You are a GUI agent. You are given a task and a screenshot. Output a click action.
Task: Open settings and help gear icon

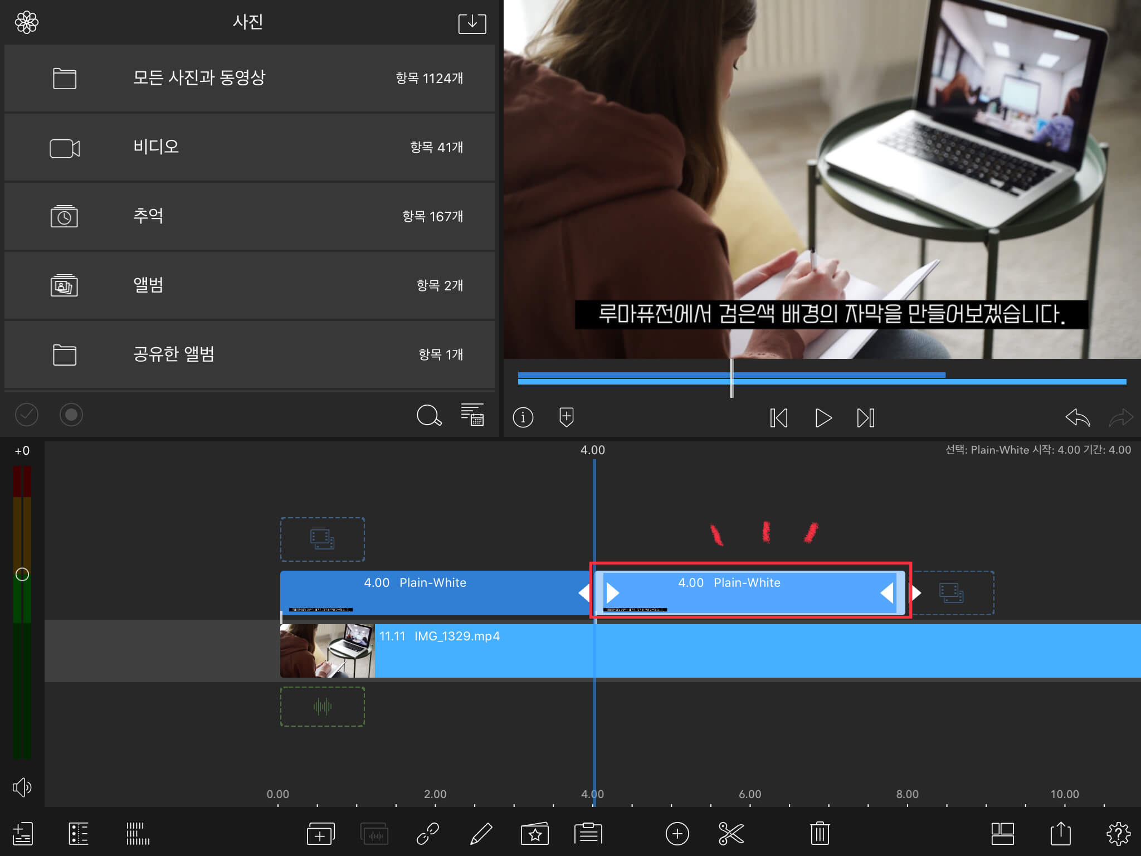tap(1118, 834)
